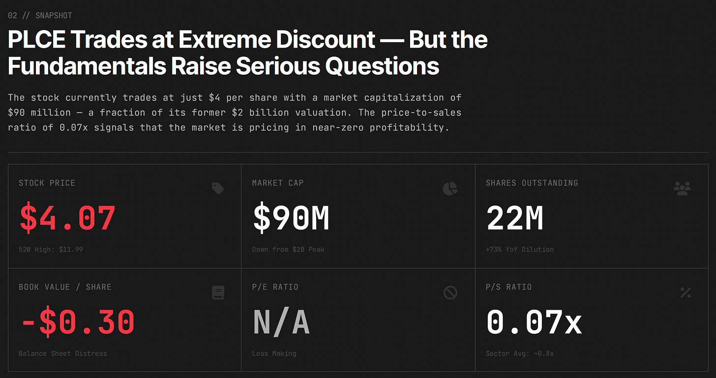Select the N/A P/E ratio value

click(x=281, y=322)
